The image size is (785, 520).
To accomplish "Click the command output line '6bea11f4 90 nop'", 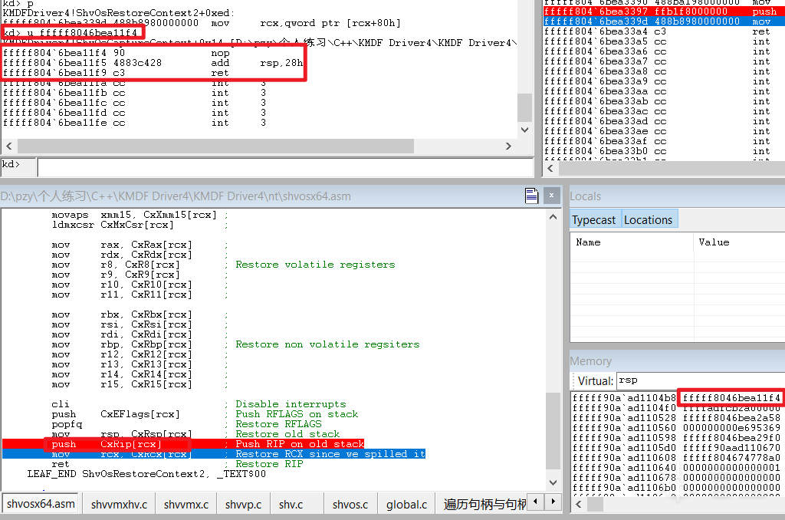I will tap(117, 53).
